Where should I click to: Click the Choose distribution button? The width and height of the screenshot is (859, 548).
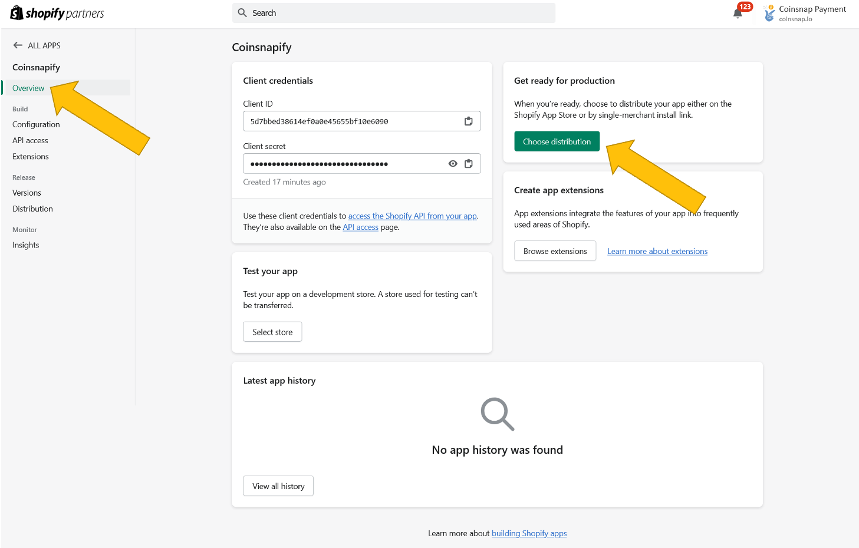pyautogui.click(x=557, y=141)
